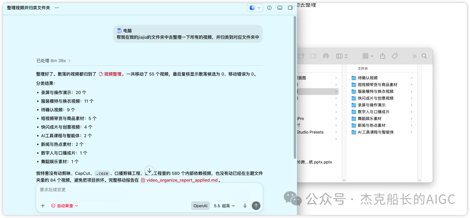The width and height of the screenshot is (470, 218).
Task: Click the AirDrop icon in Finder toolbar
Action: point(326,56)
